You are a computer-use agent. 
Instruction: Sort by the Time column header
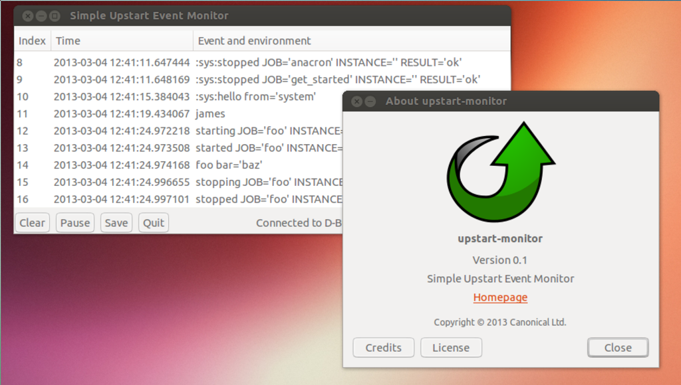[122, 40]
